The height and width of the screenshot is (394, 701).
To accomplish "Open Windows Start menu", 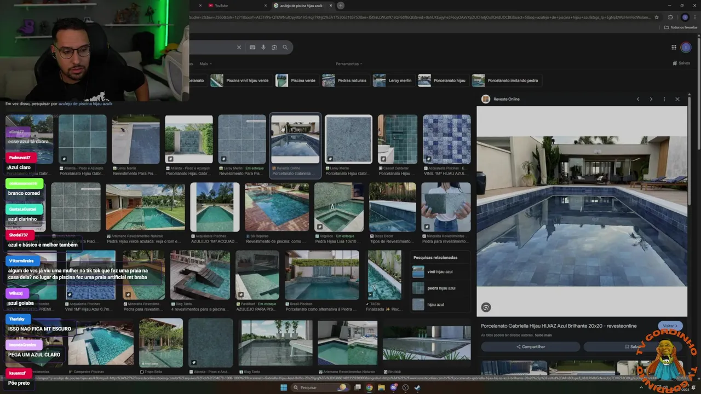I will [284, 387].
